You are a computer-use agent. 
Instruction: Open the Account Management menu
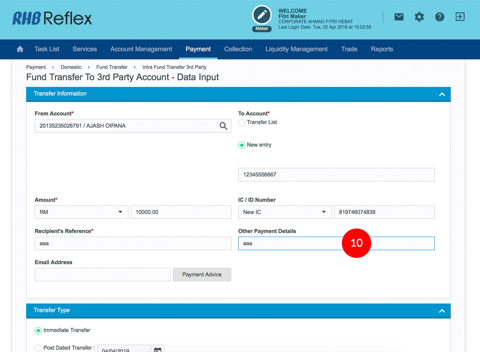(141, 49)
